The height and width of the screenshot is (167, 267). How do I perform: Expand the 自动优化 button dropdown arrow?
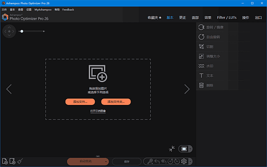click(x=107, y=161)
